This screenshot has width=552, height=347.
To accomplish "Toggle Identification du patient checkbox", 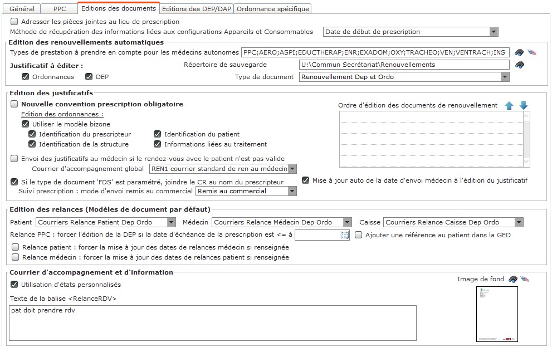I will tap(158, 134).
